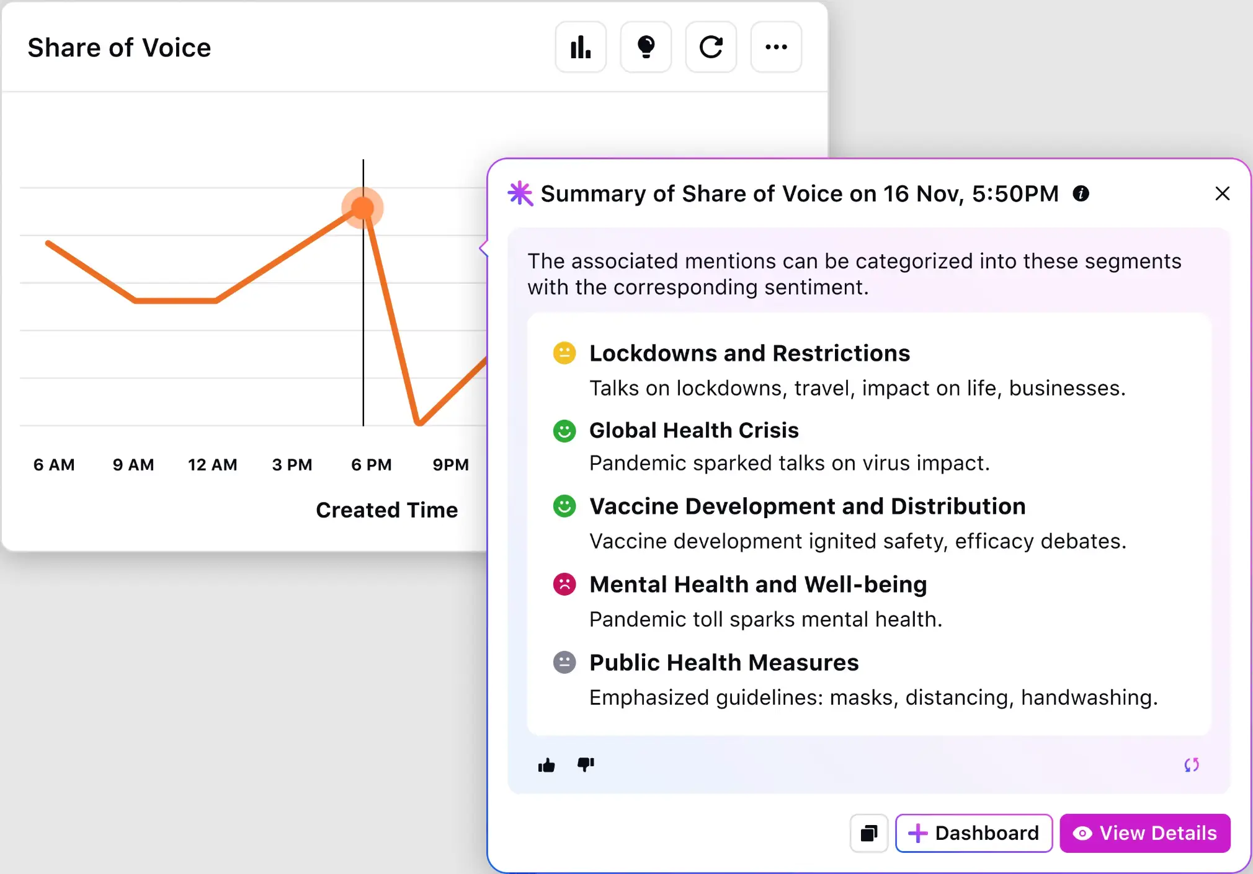Click the purple asterisk AI icon
Image resolution: width=1253 pixels, height=874 pixels.
520,193
